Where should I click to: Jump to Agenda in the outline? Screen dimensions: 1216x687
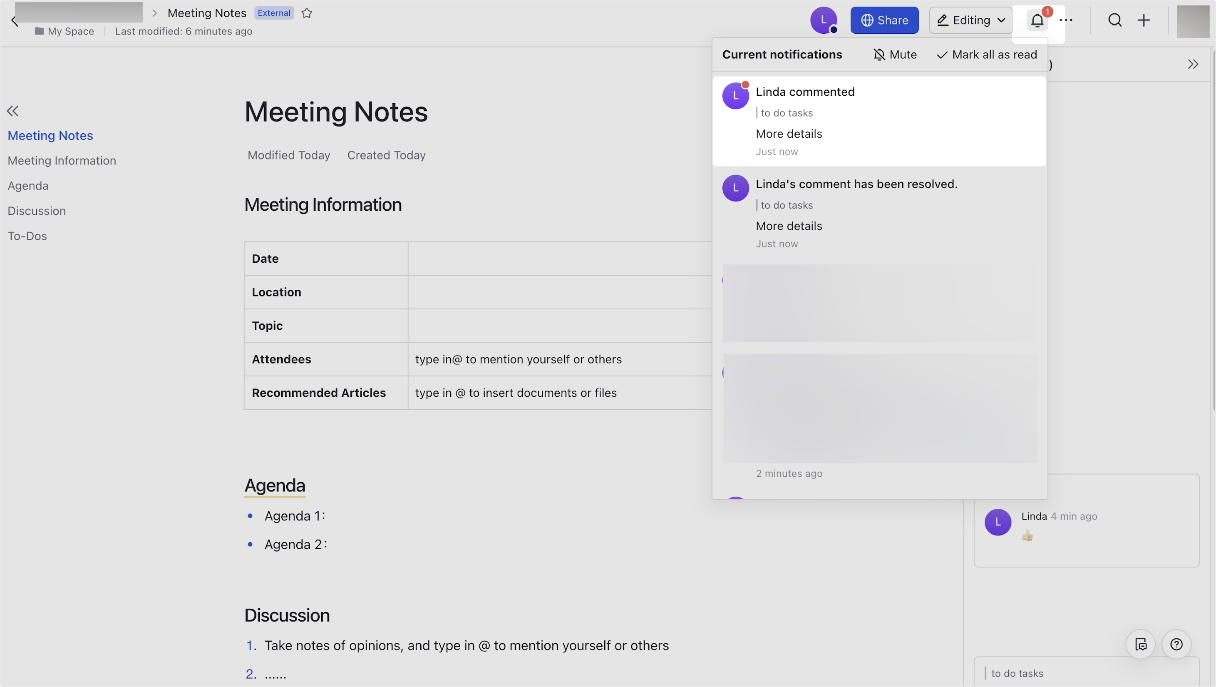[x=28, y=186]
